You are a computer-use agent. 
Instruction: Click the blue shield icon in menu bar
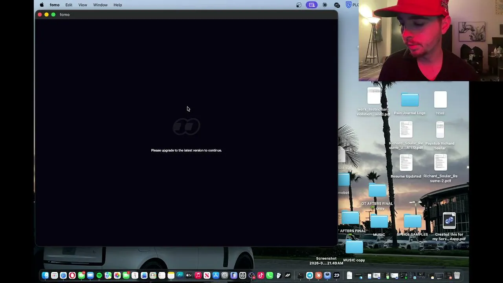(x=349, y=5)
